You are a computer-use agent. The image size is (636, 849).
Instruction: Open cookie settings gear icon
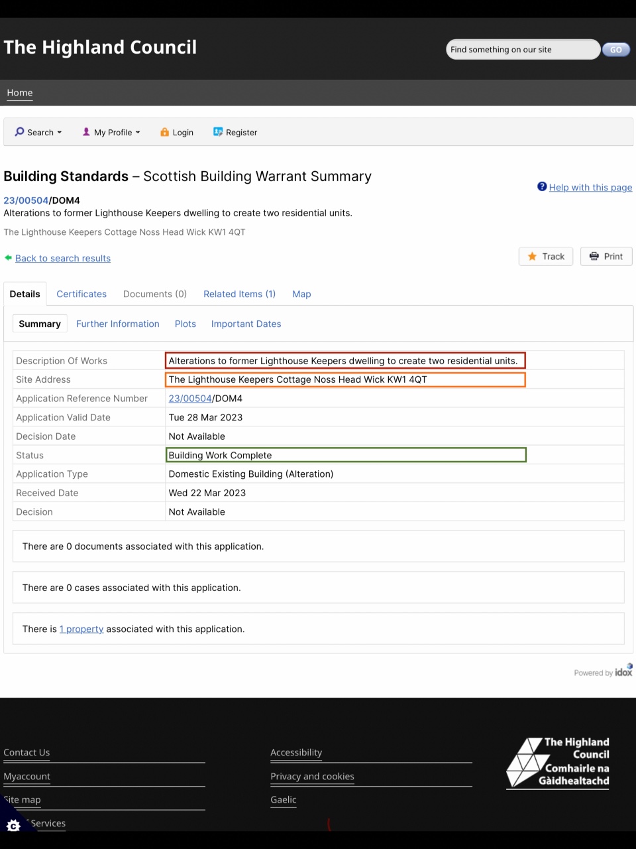(x=13, y=826)
